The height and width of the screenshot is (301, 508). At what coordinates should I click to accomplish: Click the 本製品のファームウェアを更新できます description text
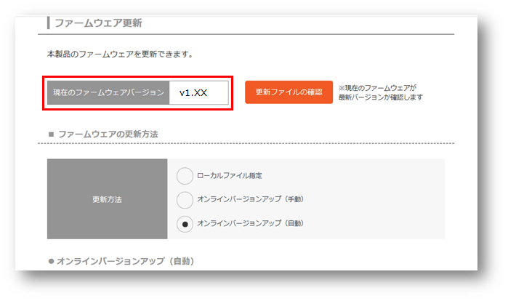tap(119, 55)
